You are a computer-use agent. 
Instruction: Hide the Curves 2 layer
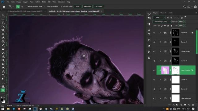click(154, 80)
